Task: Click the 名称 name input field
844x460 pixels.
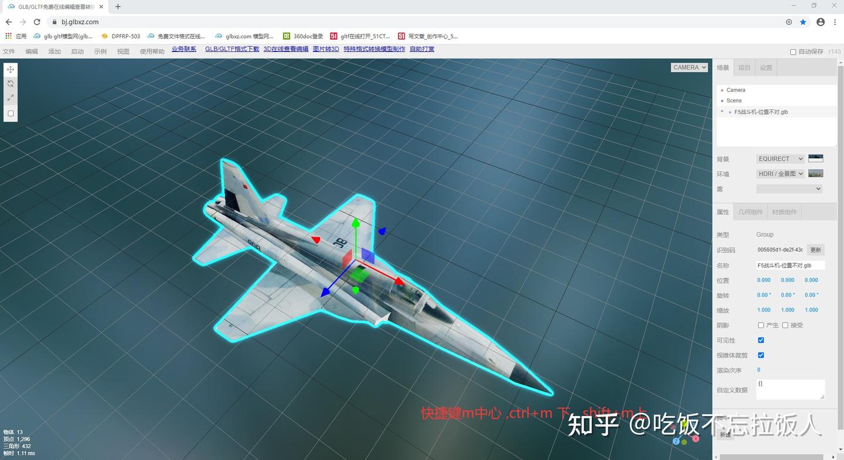Action: pos(791,265)
